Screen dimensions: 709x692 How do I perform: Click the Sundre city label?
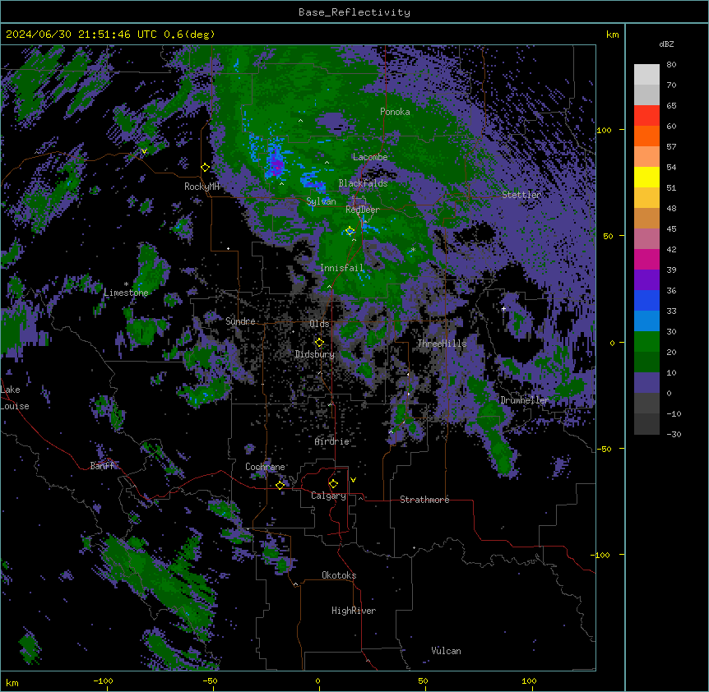(x=240, y=321)
